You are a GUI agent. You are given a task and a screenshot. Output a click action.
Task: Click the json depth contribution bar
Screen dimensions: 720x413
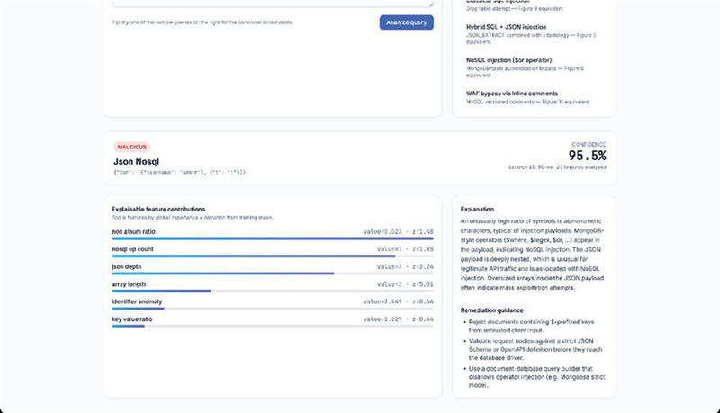(273, 274)
